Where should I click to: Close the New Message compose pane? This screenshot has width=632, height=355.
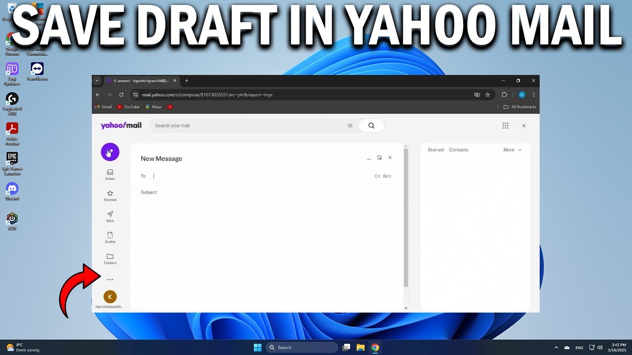click(x=390, y=158)
